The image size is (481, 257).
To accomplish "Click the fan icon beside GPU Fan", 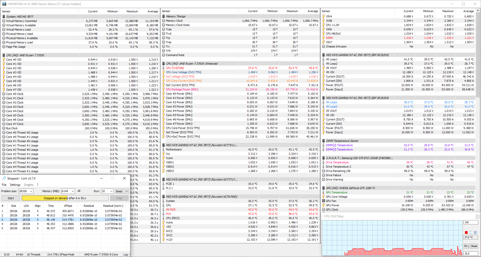I will coord(324,201).
